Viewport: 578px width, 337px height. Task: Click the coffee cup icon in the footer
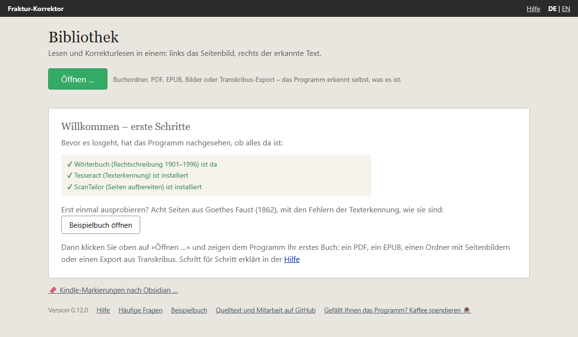tap(467, 311)
